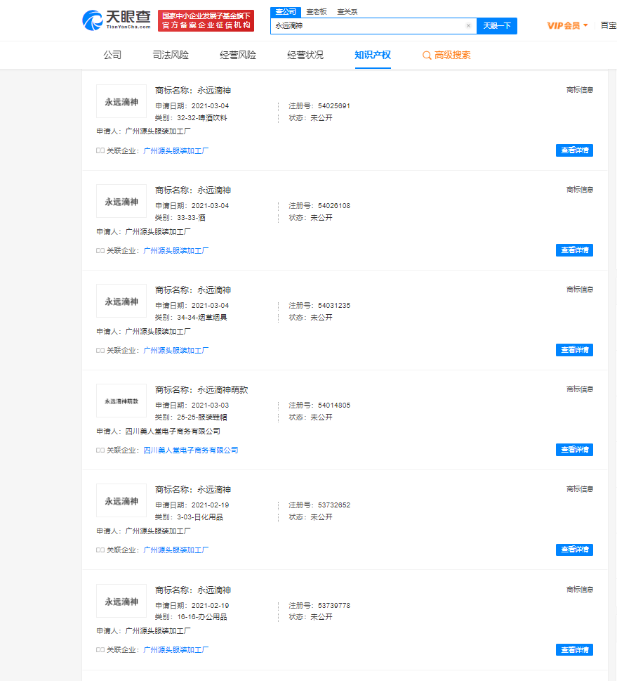Click related-company icon in 54014805 entry
Image resolution: width=617 pixels, height=681 pixels.
tap(100, 450)
